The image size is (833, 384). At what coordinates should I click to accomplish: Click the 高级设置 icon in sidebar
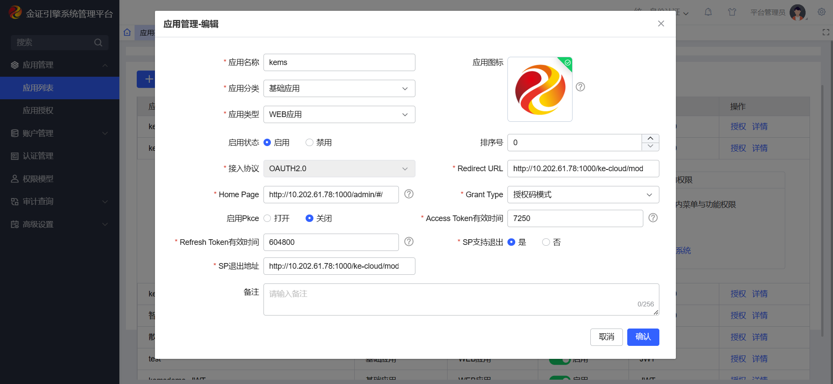(x=15, y=224)
